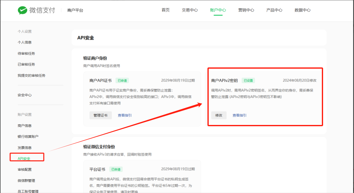Go to 产品中心 tab
This screenshot has height=193, width=354.
tap(274, 10)
